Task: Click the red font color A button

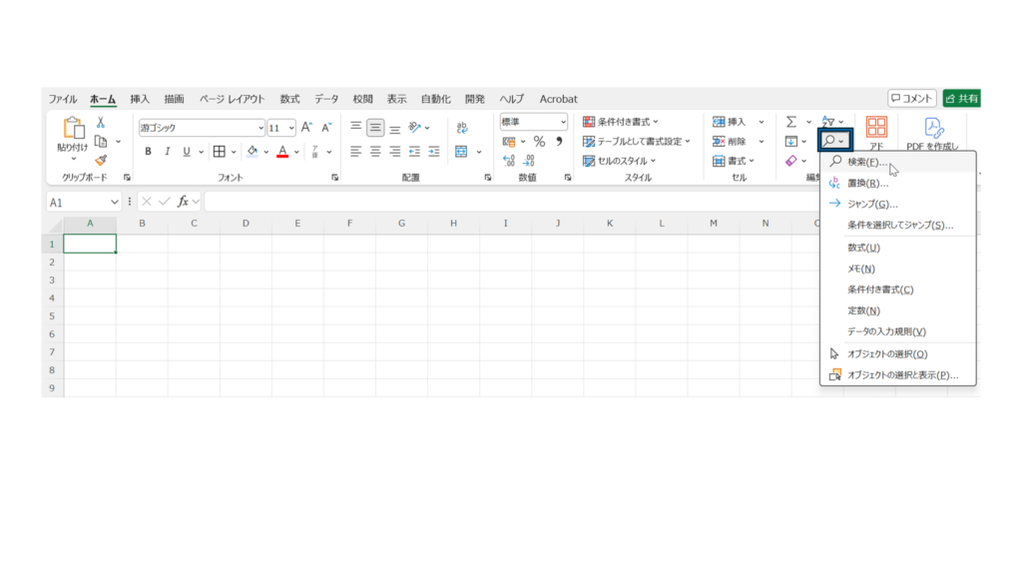Action: pos(282,152)
